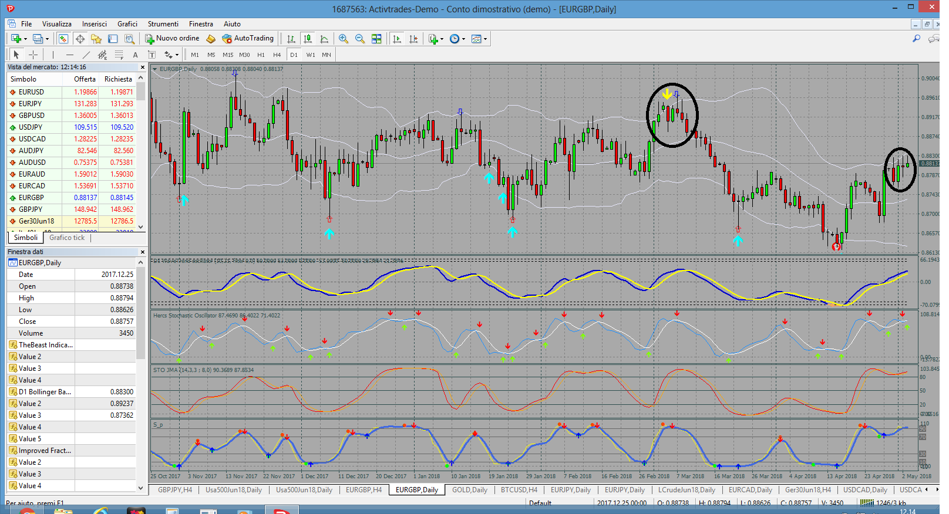Click the Periods clock icon
The image size is (949, 514).
click(455, 39)
